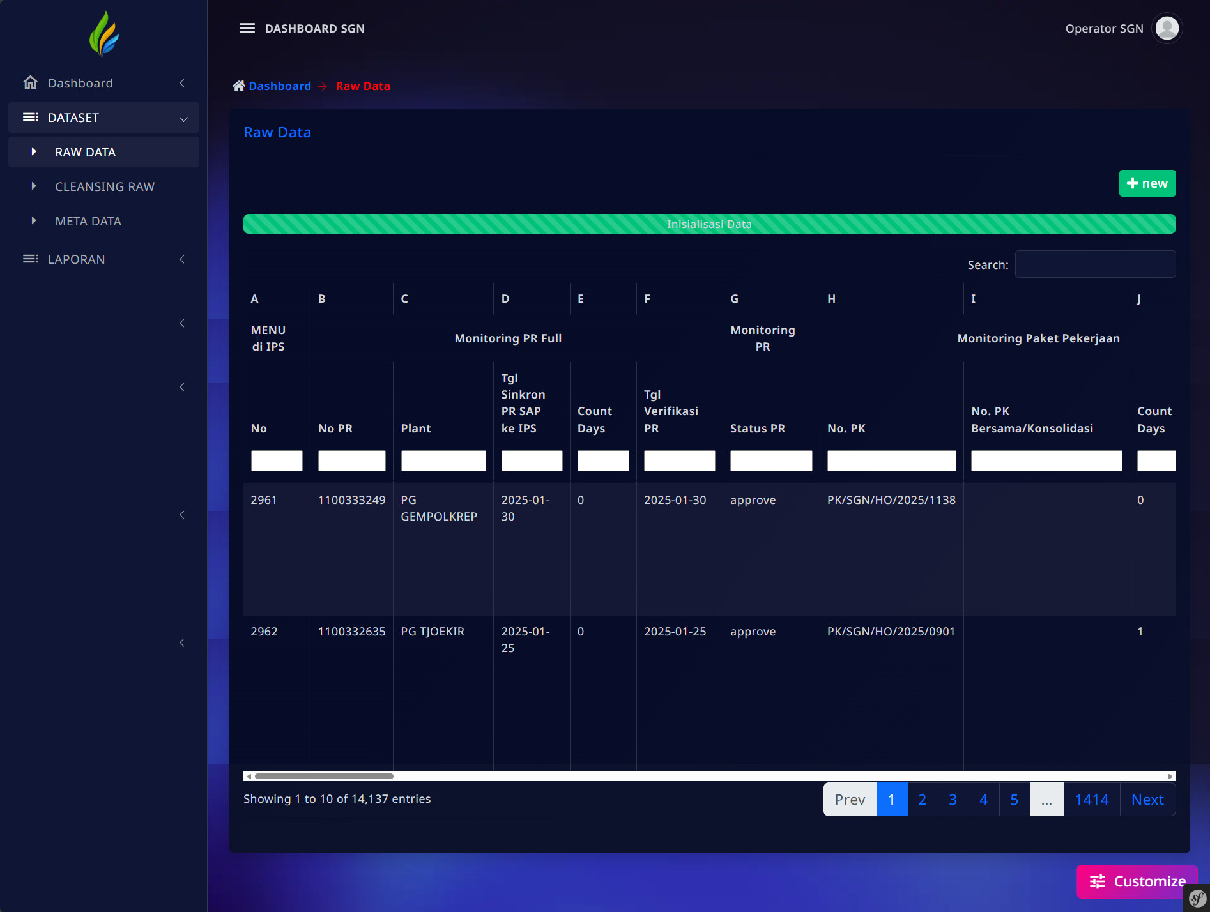Focus the No. PK Bersama/Konsolidasi filter field

coord(1046,460)
